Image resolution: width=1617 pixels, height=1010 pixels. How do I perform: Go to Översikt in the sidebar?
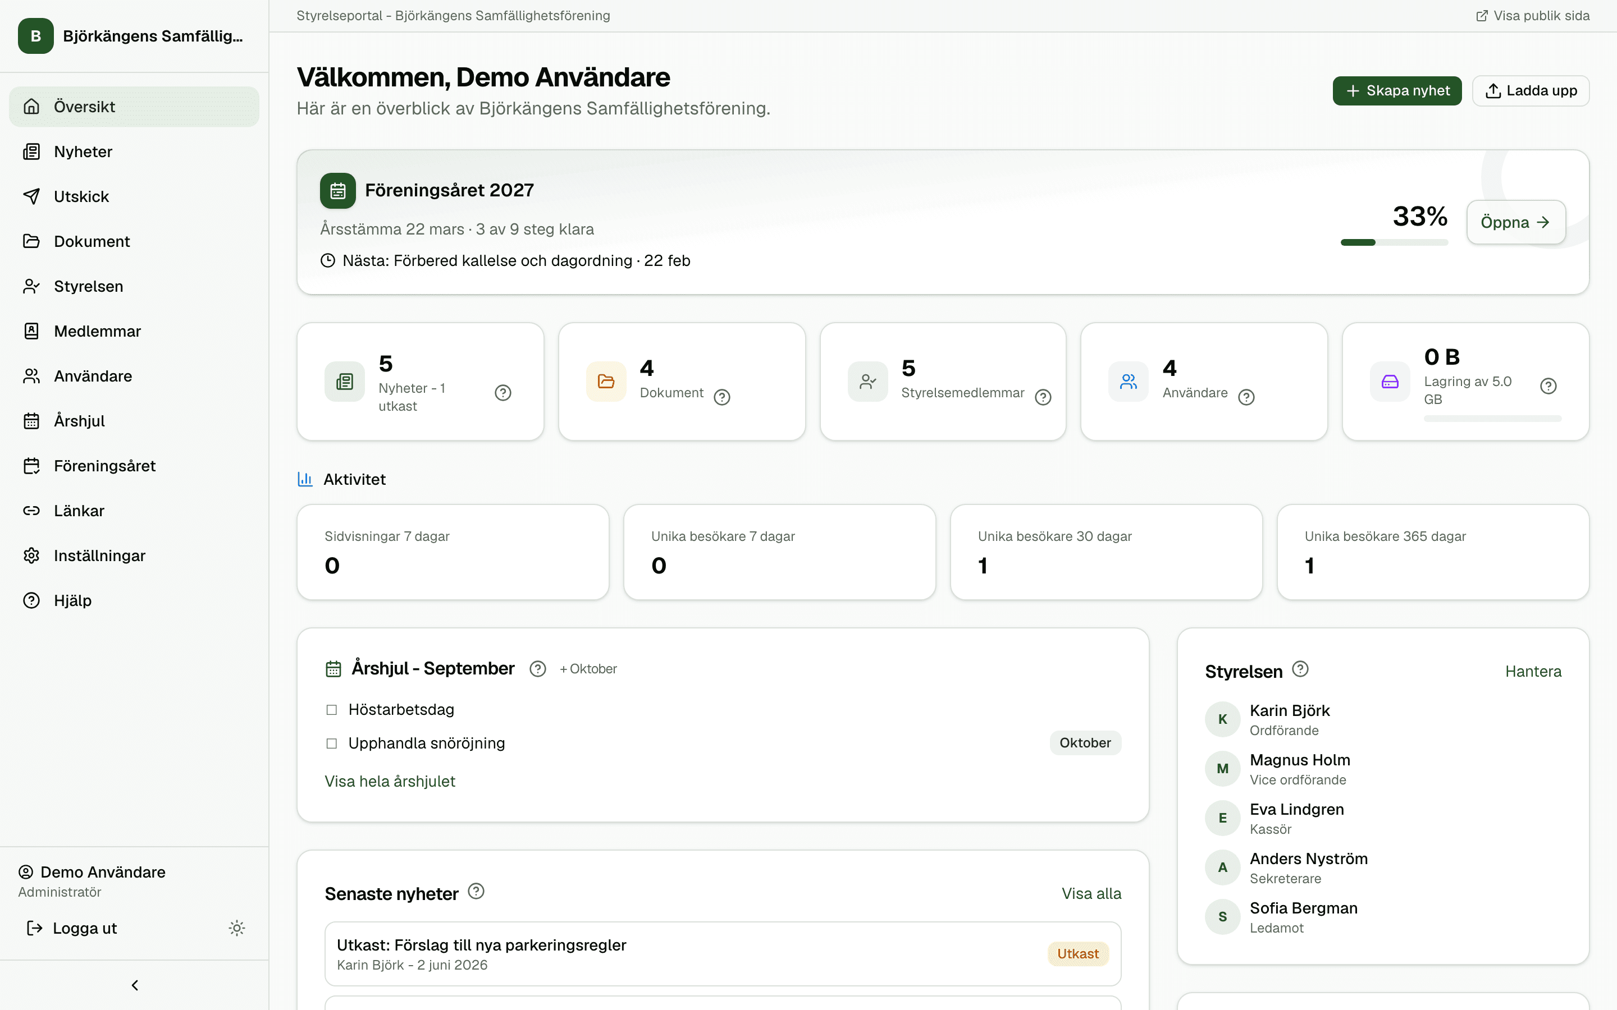tap(134, 106)
